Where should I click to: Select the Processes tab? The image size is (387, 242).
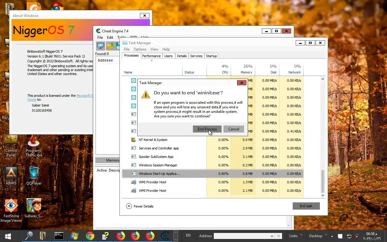pos(131,56)
